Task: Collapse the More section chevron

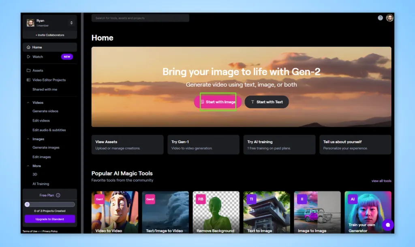Action: [28, 166]
